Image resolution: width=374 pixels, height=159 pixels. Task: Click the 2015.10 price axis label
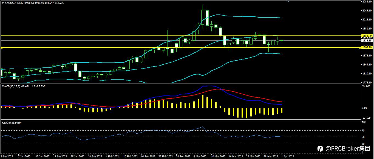[367, 20]
